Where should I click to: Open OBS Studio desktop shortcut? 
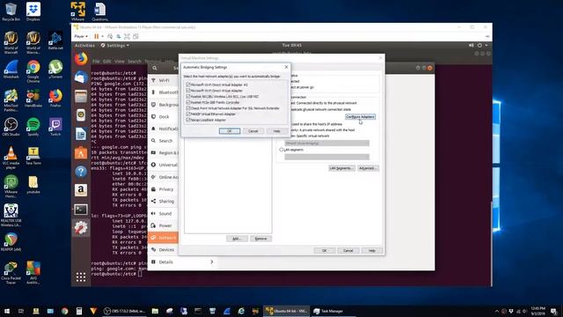[11, 127]
